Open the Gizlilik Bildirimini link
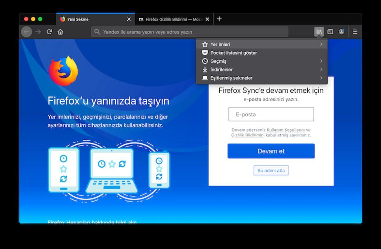 tap(248, 134)
